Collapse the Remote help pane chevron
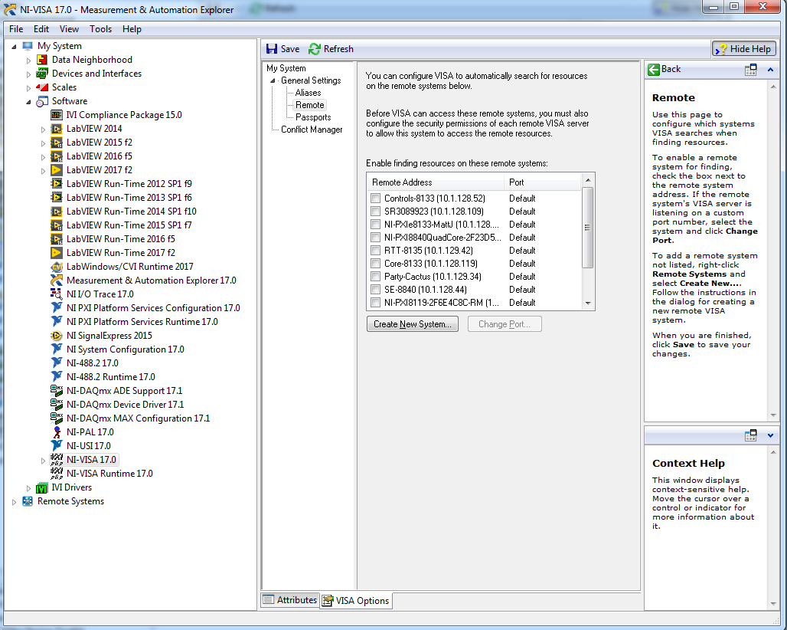This screenshot has height=630, width=787. pos(770,70)
